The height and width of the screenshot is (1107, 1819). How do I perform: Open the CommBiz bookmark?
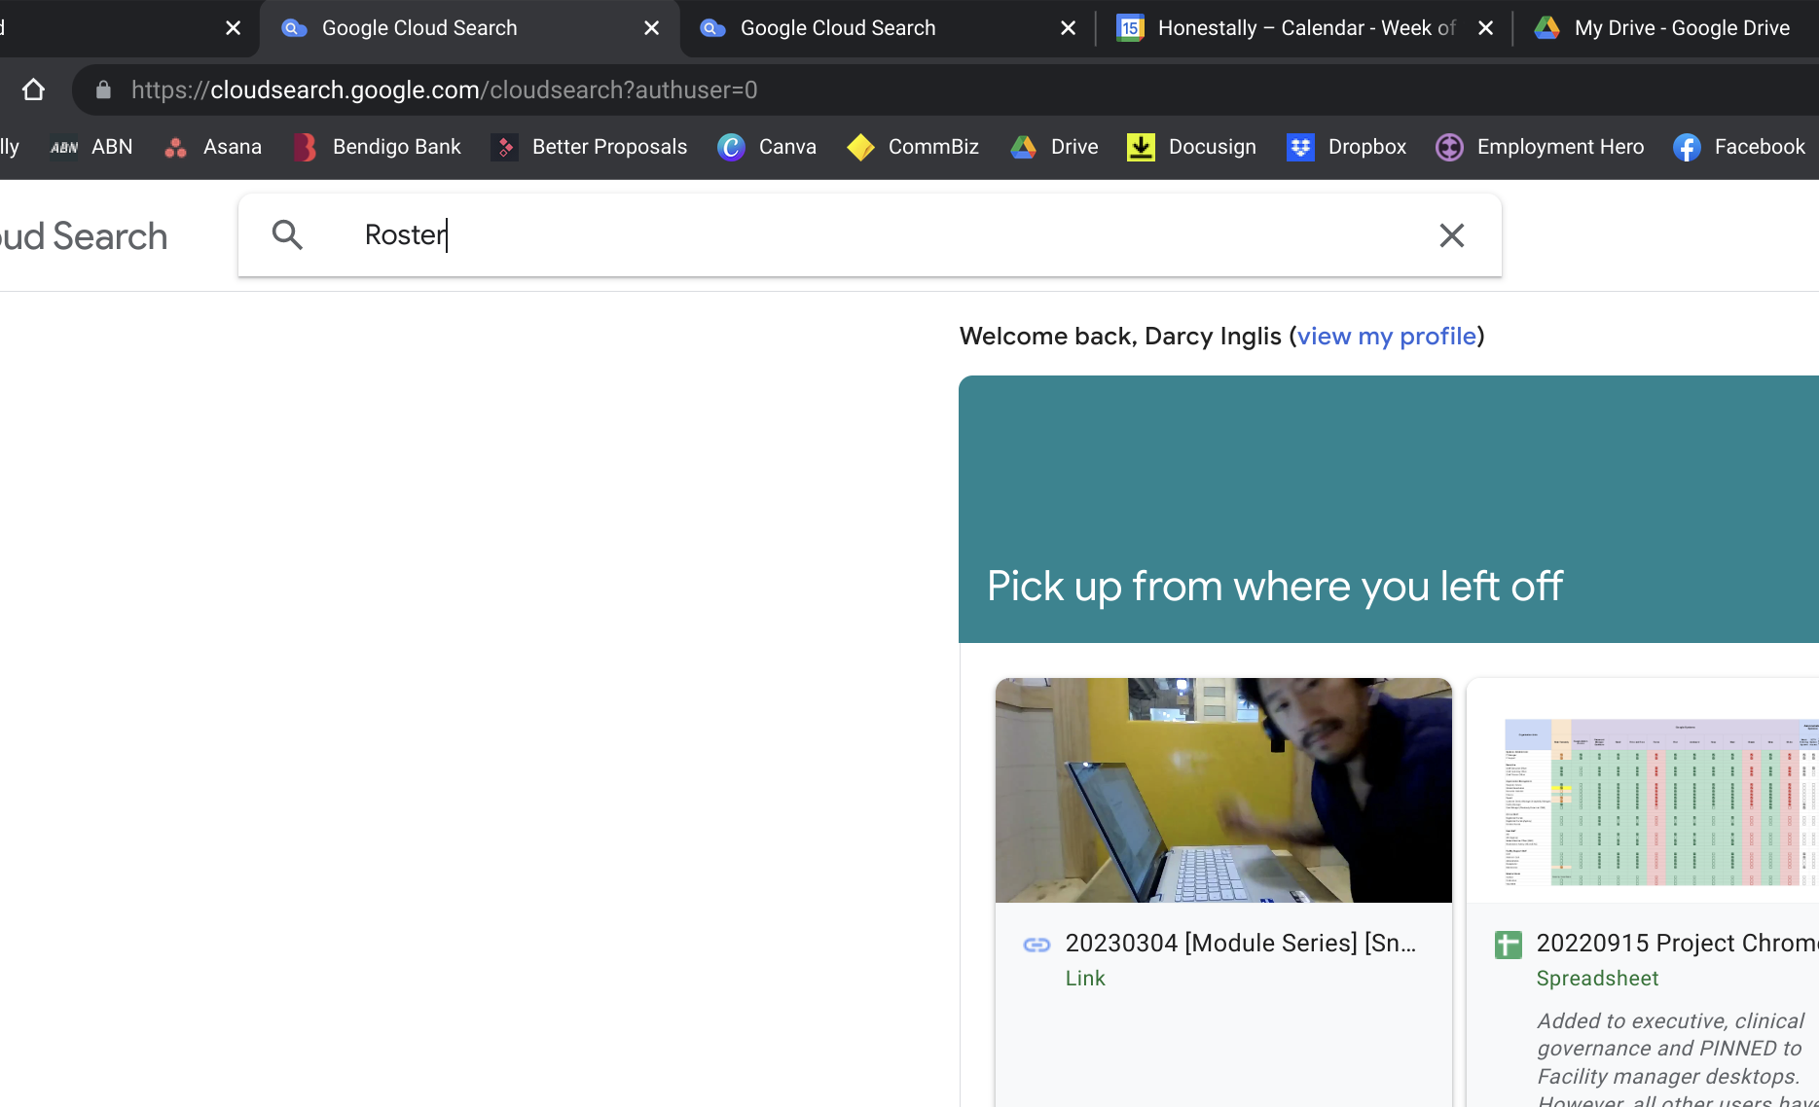coord(913,147)
